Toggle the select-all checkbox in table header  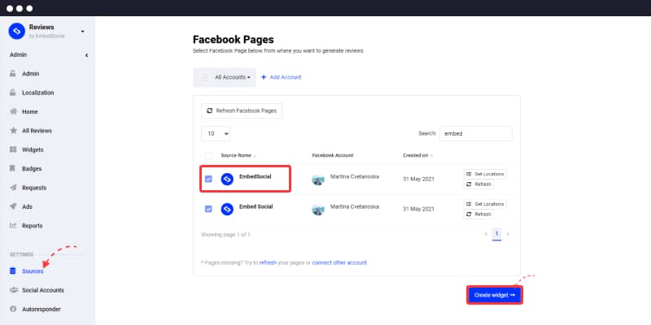coord(208,155)
